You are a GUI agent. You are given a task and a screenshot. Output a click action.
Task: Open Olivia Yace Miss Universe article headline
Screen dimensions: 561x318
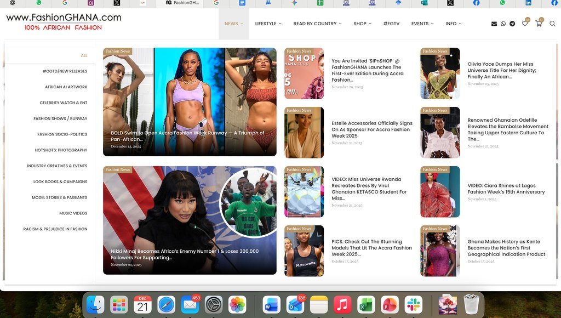502,70
